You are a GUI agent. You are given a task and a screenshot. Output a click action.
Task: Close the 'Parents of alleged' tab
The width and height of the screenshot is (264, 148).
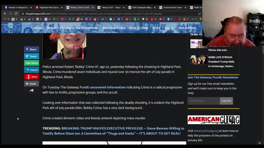[31, 7]
